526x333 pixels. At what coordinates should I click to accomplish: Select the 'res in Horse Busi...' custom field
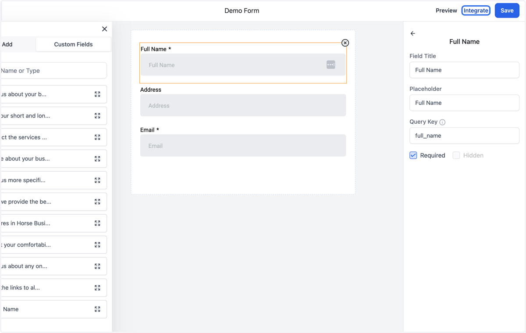(x=53, y=223)
